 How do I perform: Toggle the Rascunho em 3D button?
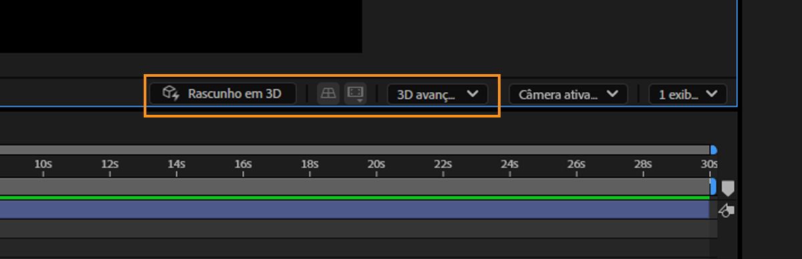[x=223, y=93]
